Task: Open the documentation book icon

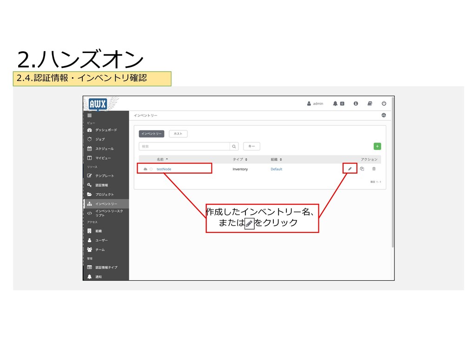Action: point(370,104)
